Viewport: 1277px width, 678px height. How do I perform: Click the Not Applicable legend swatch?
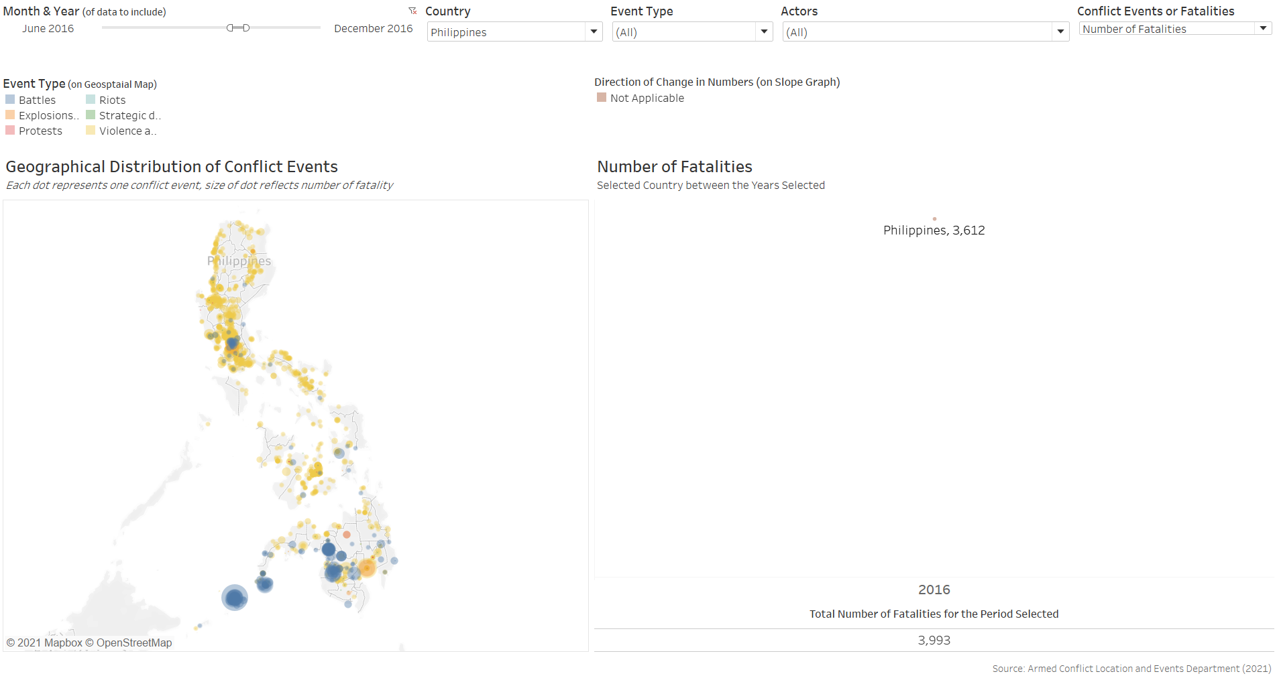coord(602,98)
